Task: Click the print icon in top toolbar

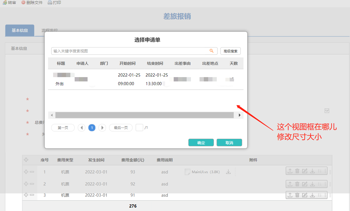Action: pyautogui.click(x=50, y=3)
